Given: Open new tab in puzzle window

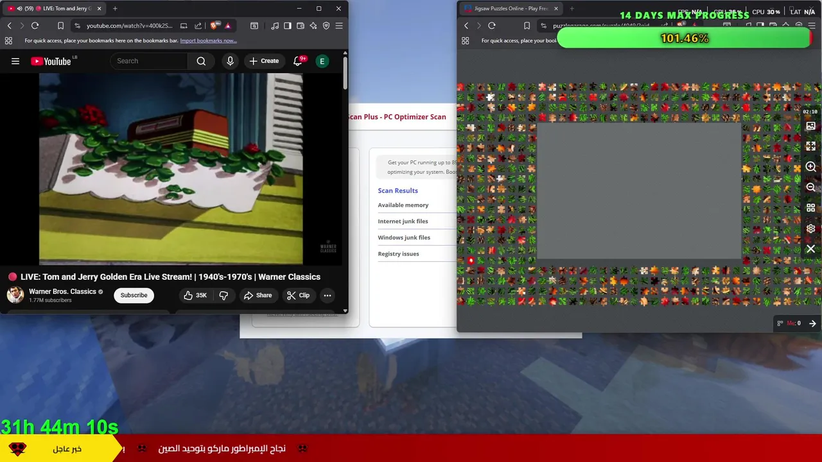Looking at the screenshot, I should [572, 8].
